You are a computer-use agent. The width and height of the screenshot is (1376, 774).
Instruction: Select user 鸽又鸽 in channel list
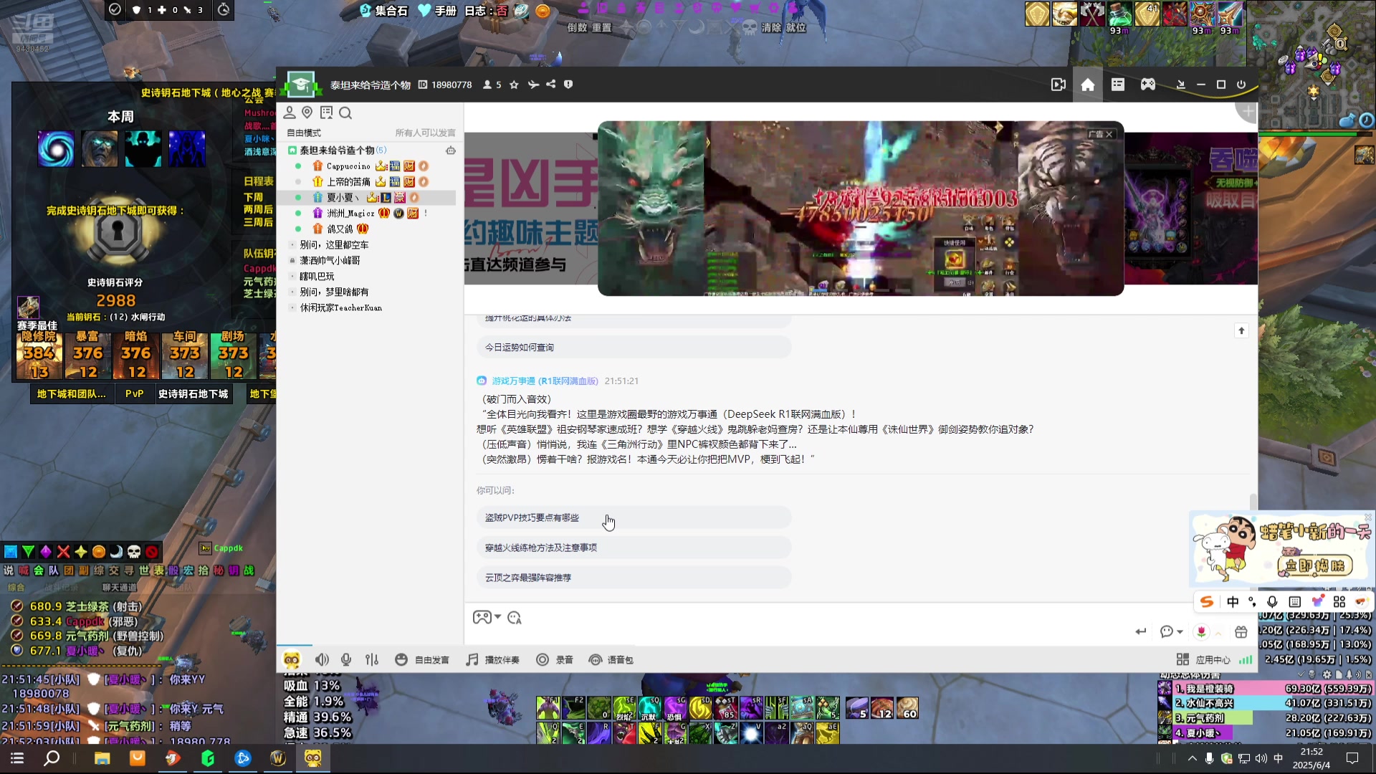[x=340, y=229]
